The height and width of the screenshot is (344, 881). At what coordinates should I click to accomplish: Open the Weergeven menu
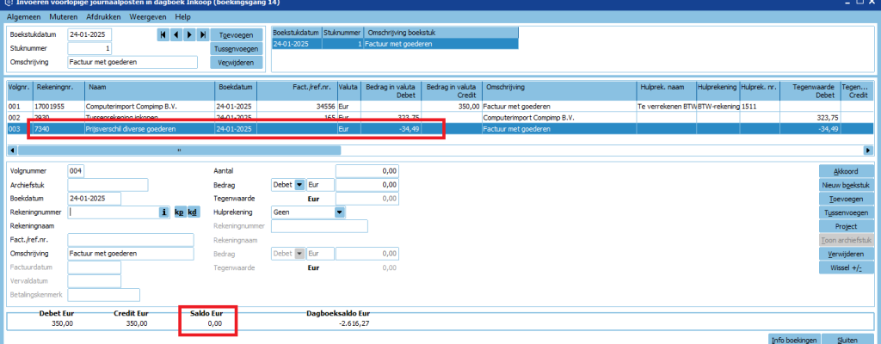coord(148,16)
